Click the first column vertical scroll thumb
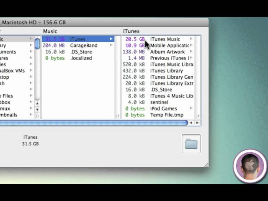The image size is (268, 201). (37, 44)
